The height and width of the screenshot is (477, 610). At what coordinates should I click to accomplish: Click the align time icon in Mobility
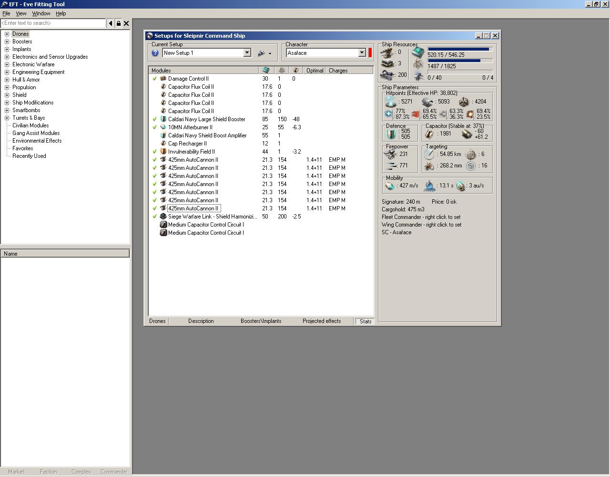pos(430,186)
